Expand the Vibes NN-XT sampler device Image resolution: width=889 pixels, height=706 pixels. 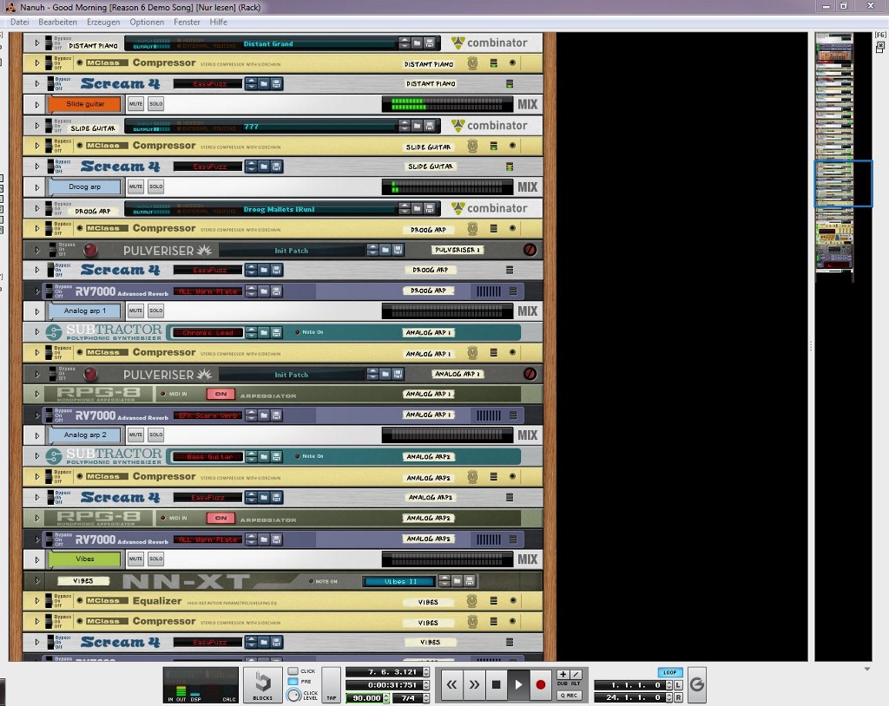(x=36, y=580)
